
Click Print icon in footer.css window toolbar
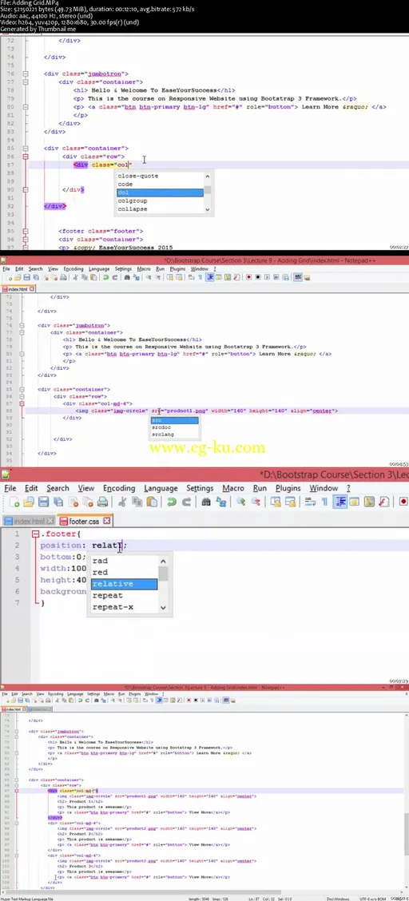tap(103, 502)
